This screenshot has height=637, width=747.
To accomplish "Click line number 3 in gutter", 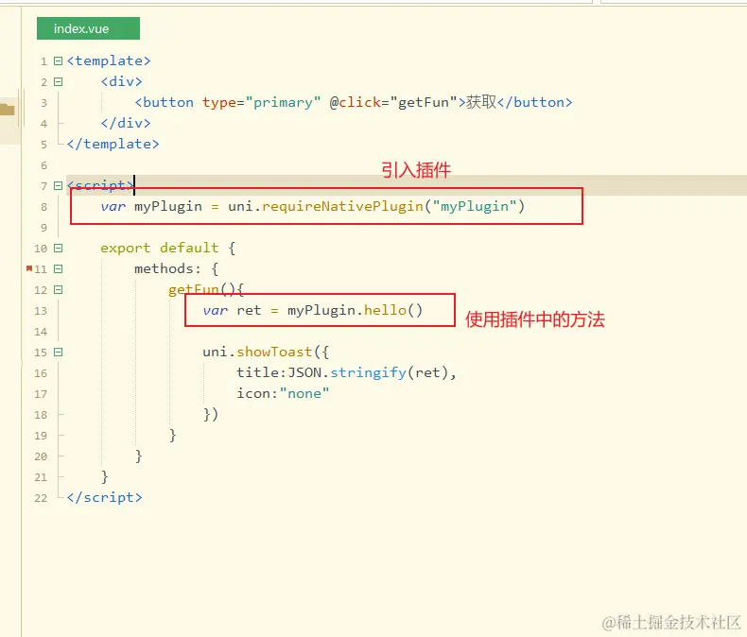I will (x=43, y=103).
